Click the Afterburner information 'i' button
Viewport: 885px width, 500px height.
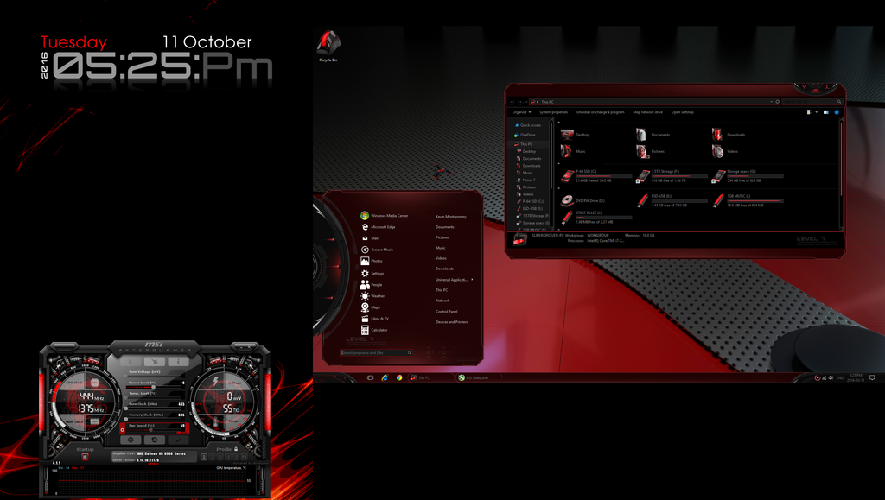tap(179, 360)
